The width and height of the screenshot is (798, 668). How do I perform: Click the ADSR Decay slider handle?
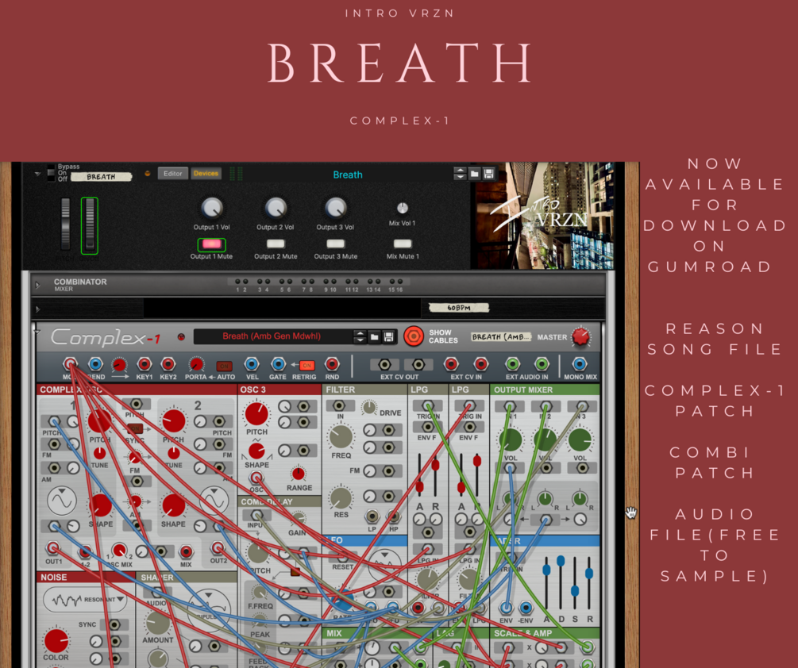click(x=561, y=561)
